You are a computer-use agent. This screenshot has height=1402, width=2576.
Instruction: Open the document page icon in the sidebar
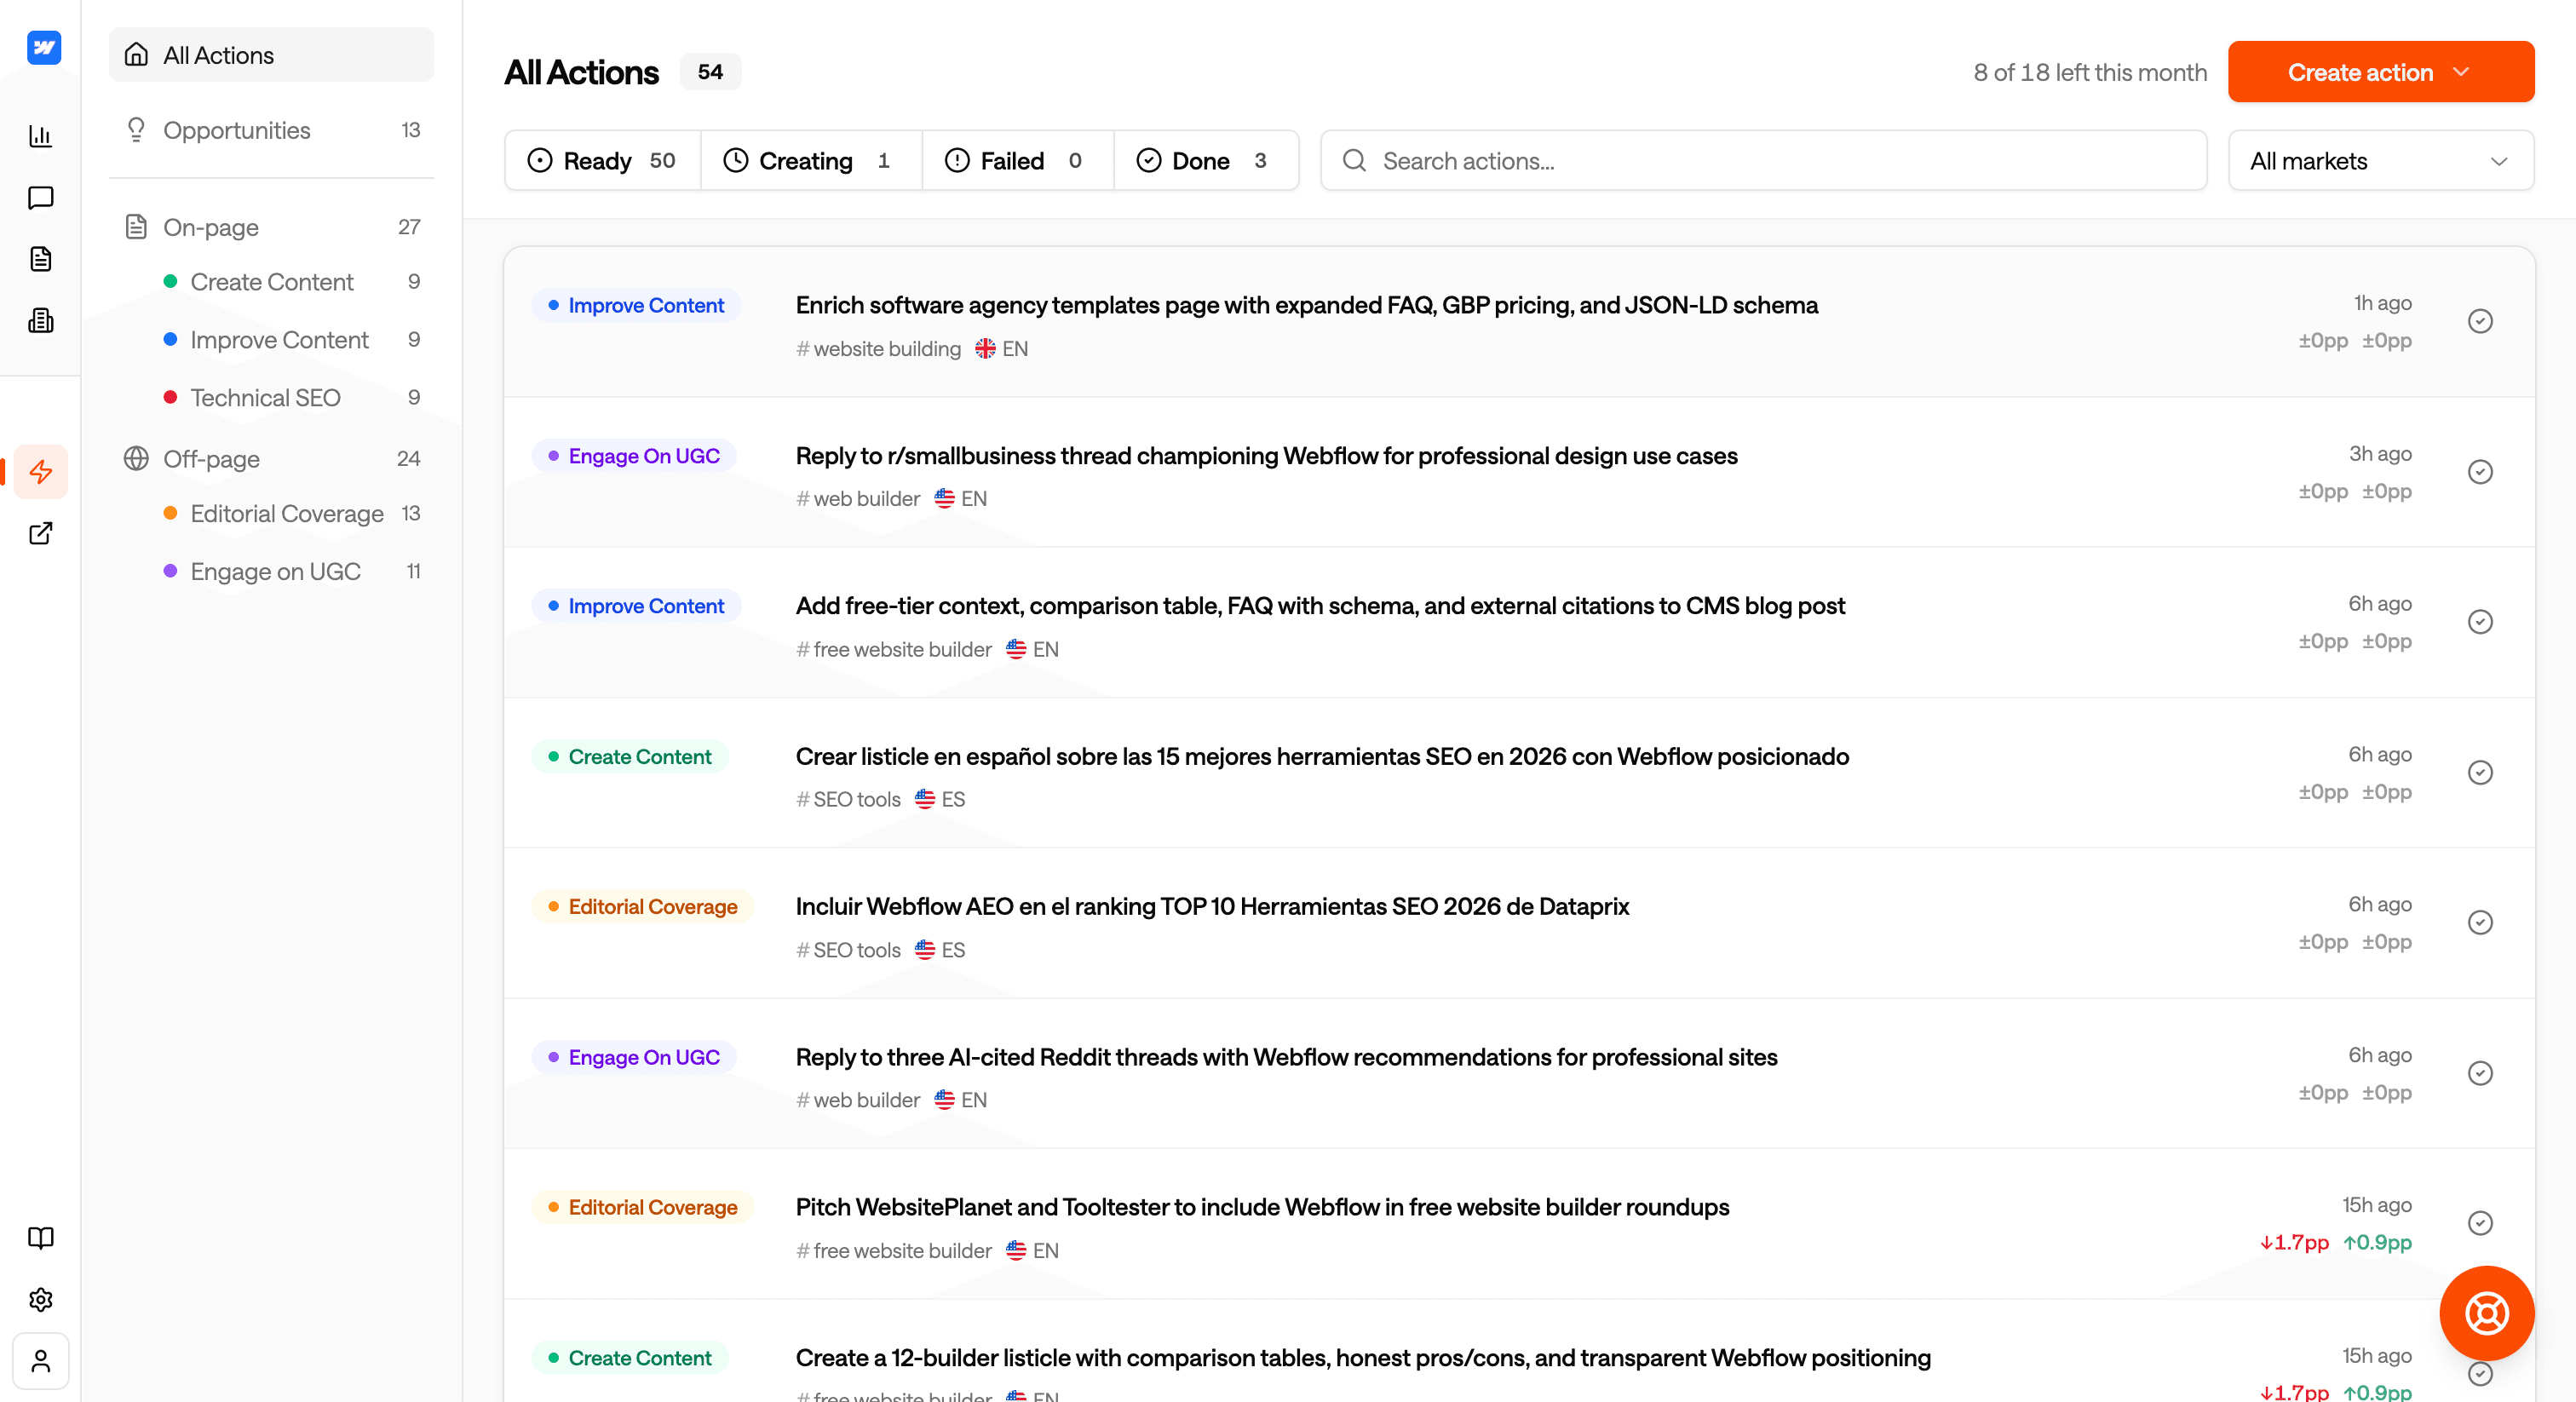pyautogui.click(x=41, y=259)
